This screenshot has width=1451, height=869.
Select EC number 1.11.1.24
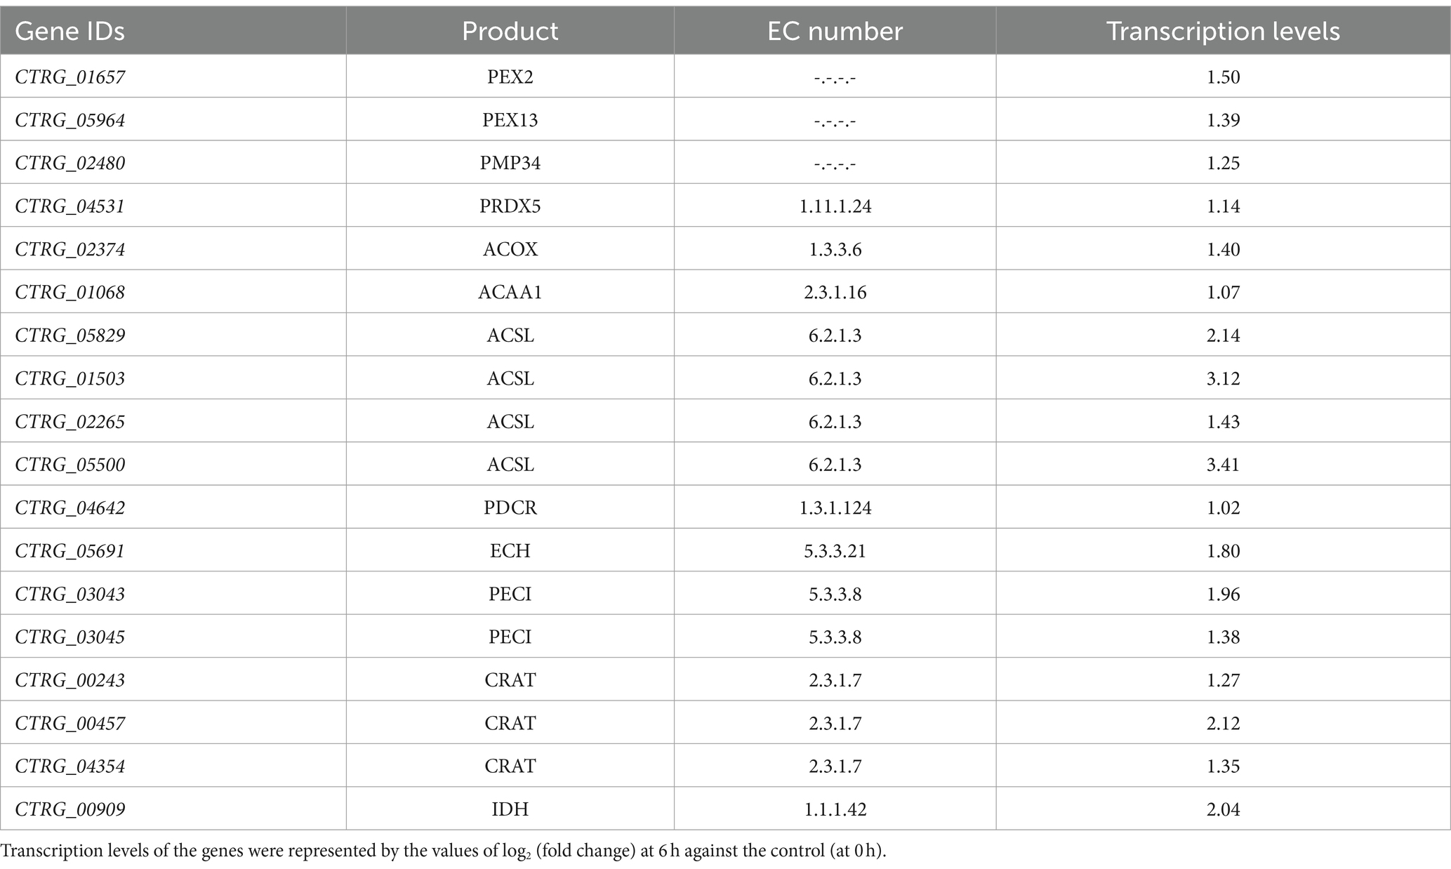click(x=835, y=206)
